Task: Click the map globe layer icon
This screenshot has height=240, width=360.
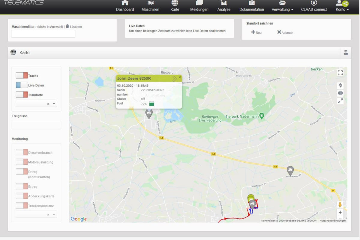Action: 340,93
